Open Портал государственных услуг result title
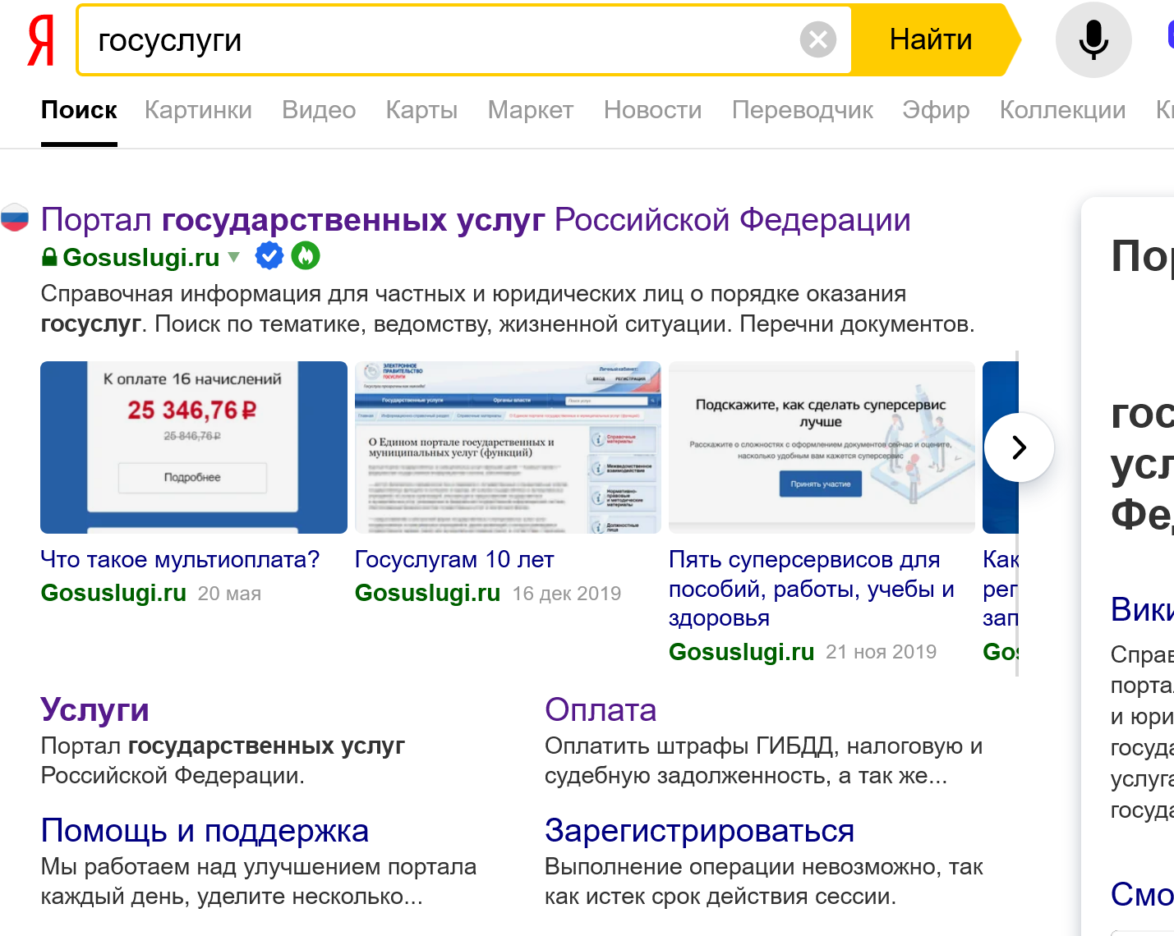Screen dimensions: 1174x936 click(x=475, y=220)
